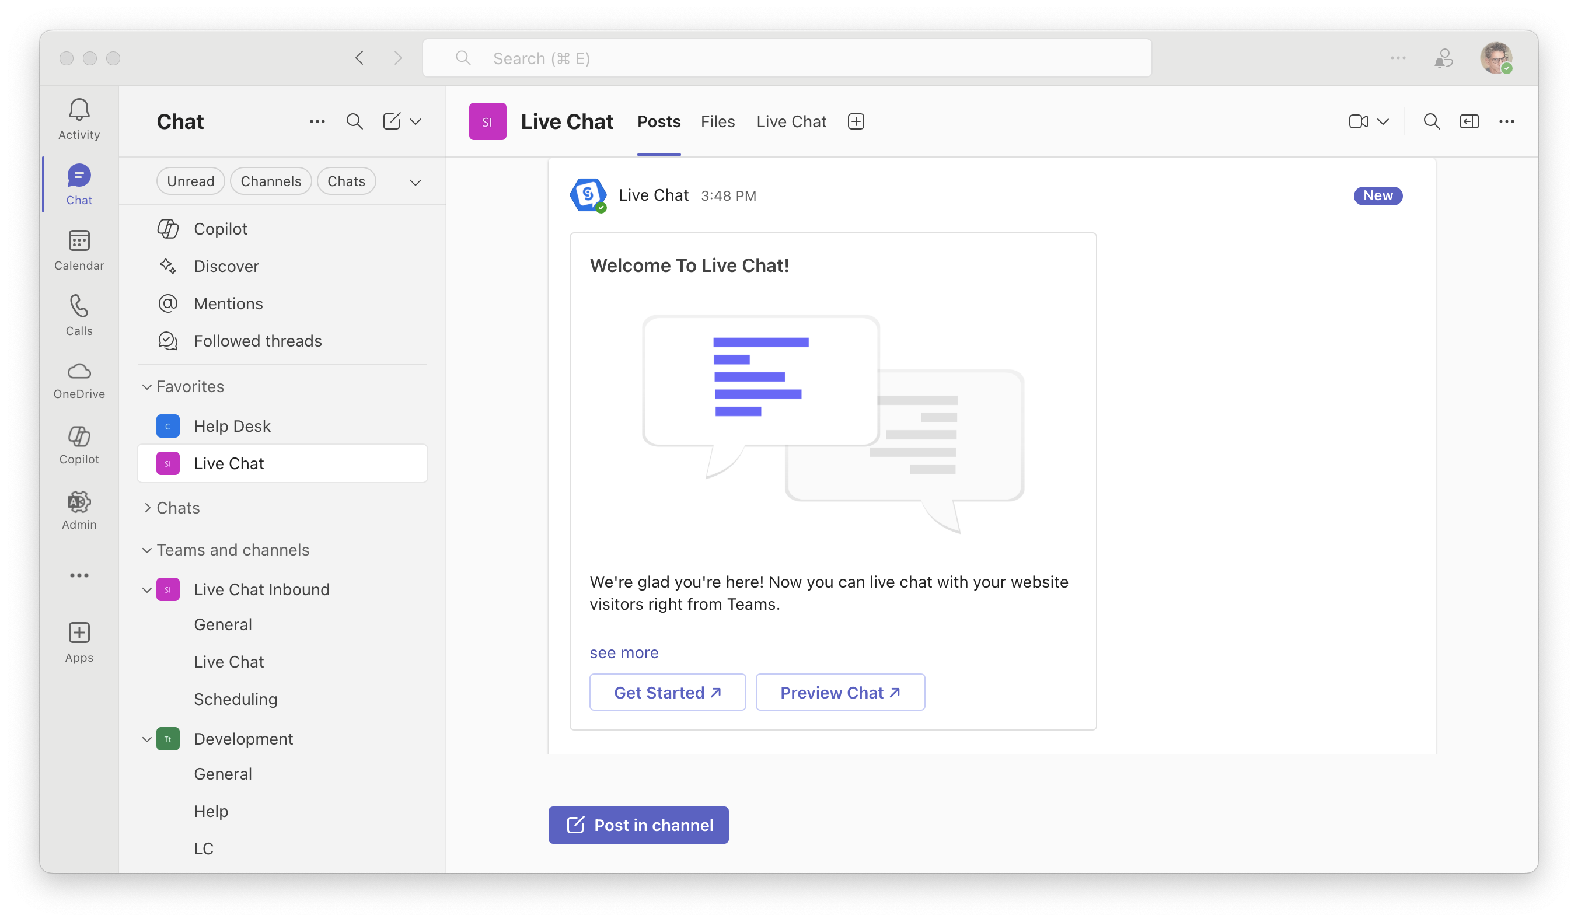Open OneDrive from the sidebar

tap(79, 380)
